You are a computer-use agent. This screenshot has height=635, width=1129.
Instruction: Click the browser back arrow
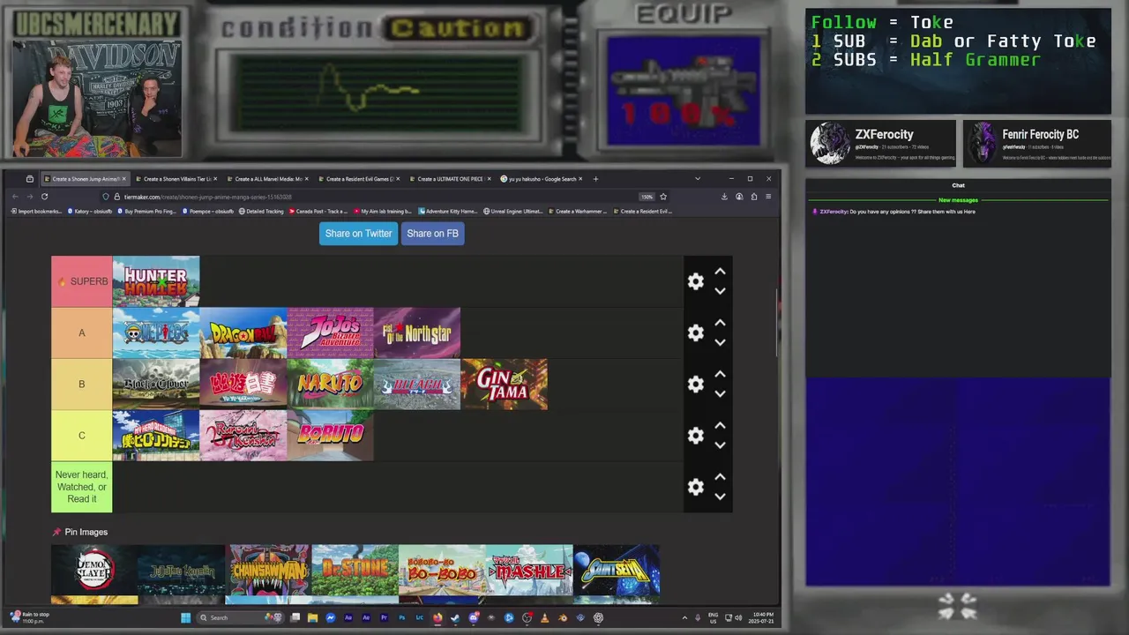click(x=15, y=197)
